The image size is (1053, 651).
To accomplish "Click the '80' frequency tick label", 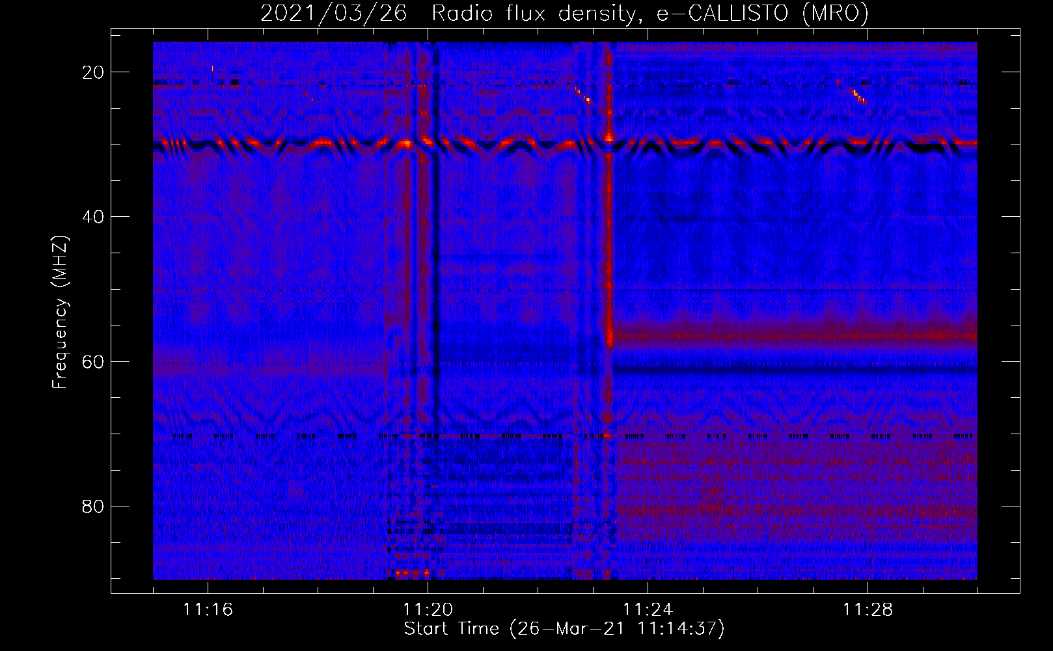I will (93, 506).
